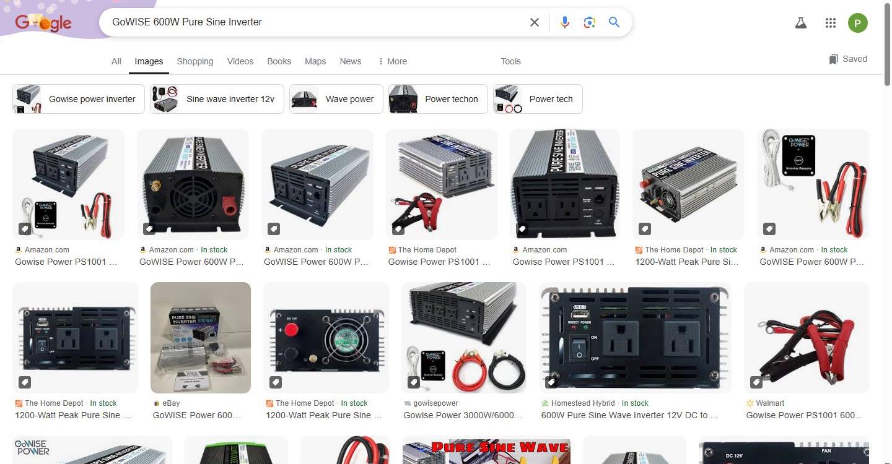This screenshot has height=464, width=892.
Task: Open the eBay boxed inverter thumbnail
Action: point(201,338)
